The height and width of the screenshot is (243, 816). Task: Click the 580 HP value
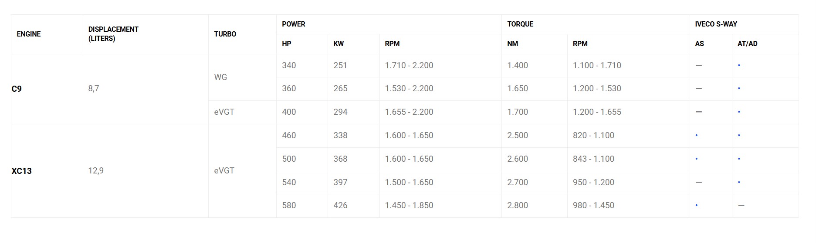click(x=289, y=205)
